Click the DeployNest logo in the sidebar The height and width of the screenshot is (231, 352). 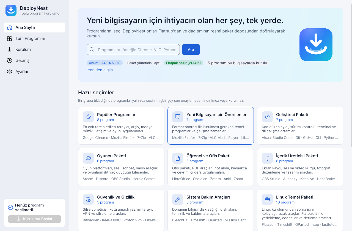click(11, 10)
